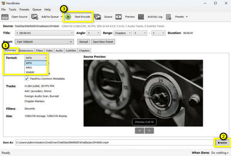This screenshot has width=231, height=156.
Task: Select MP4 in the Format list
Action: click(x=36, y=63)
